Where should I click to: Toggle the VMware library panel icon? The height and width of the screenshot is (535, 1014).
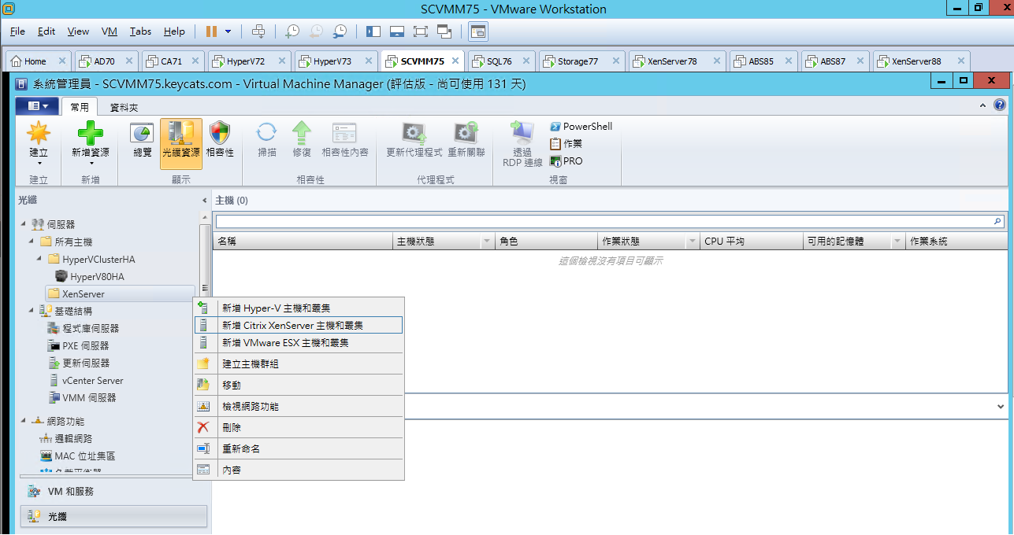click(373, 31)
